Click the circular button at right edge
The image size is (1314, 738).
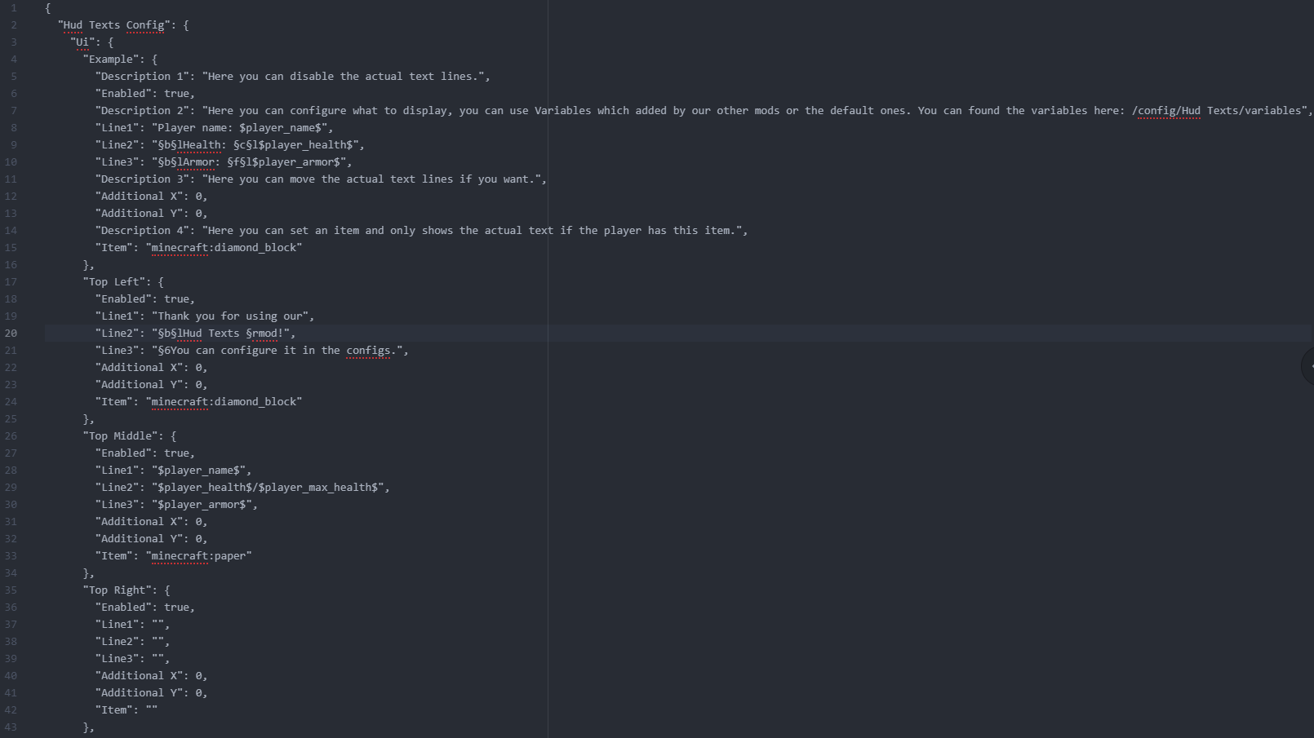point(1308,367)
